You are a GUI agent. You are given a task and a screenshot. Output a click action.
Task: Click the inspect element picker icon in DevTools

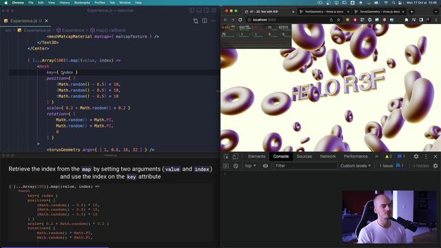coord(226,156)
